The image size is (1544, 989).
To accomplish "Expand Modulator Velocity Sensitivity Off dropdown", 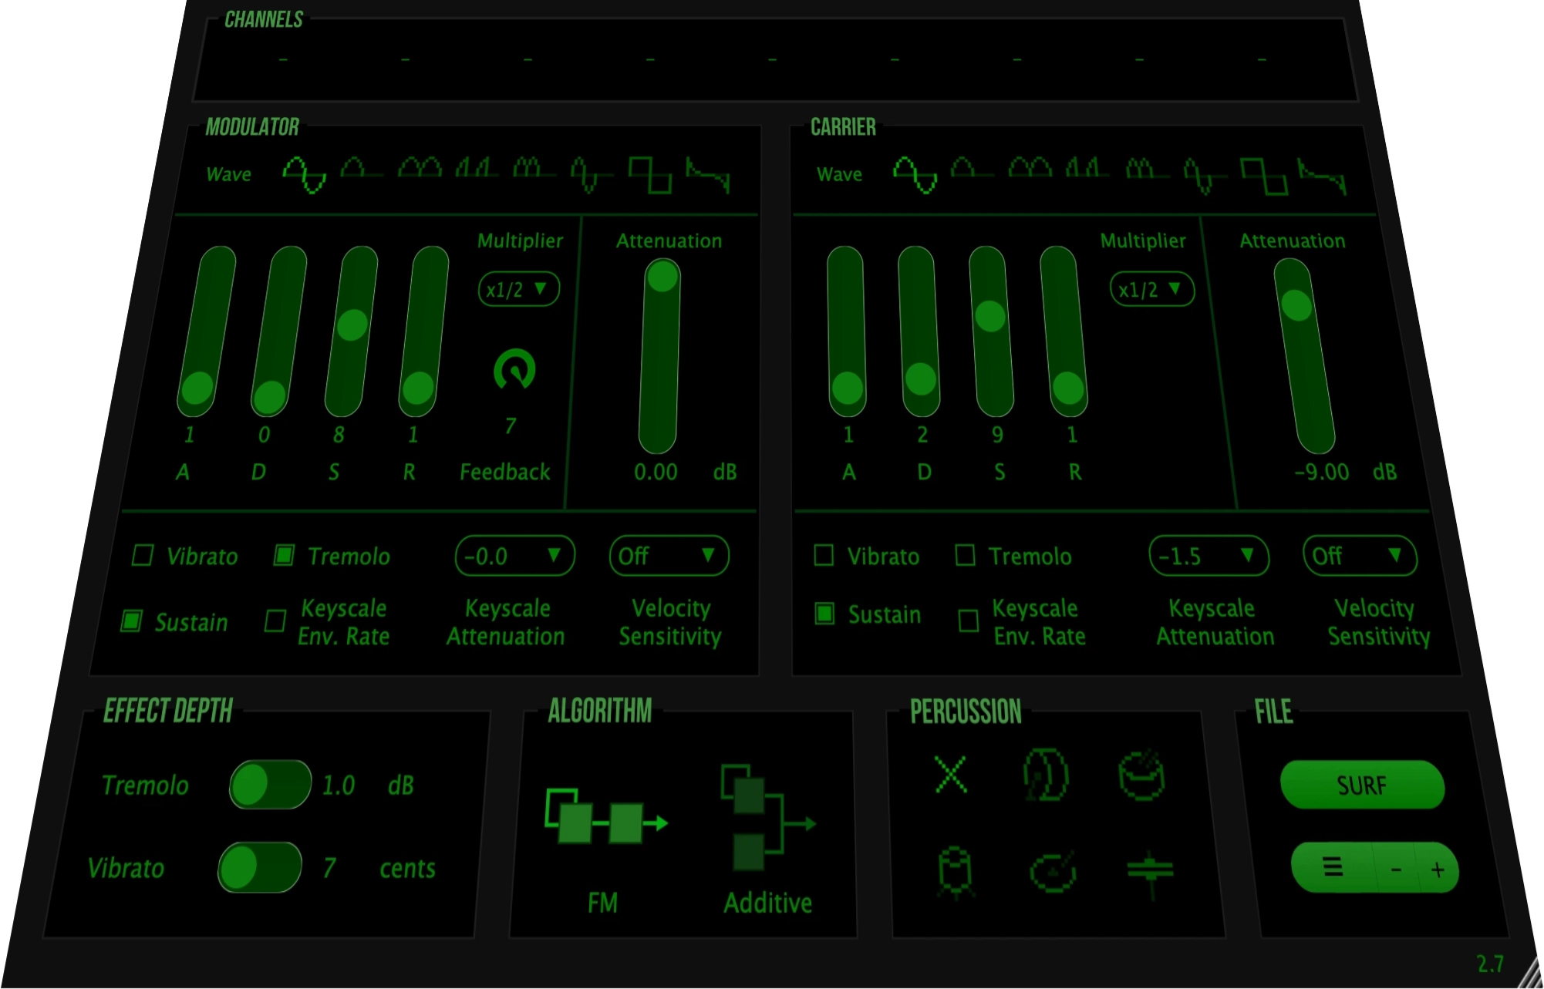I will point(668,556).
